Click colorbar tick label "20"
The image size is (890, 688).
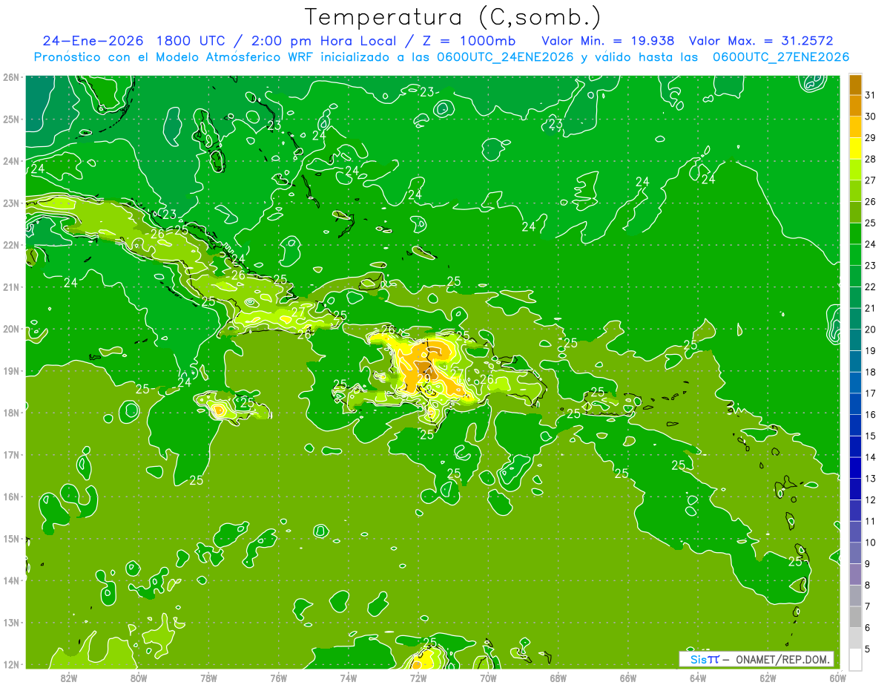(871, 330)
